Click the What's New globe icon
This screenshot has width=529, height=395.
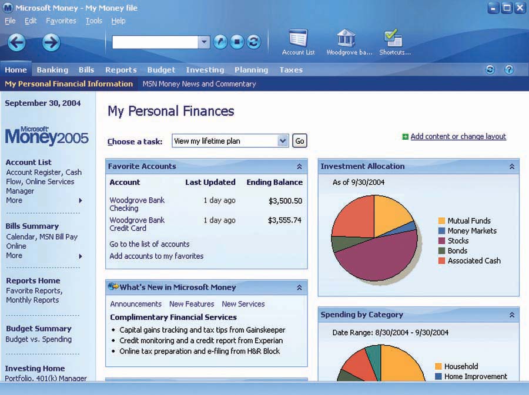coord(113,286)
